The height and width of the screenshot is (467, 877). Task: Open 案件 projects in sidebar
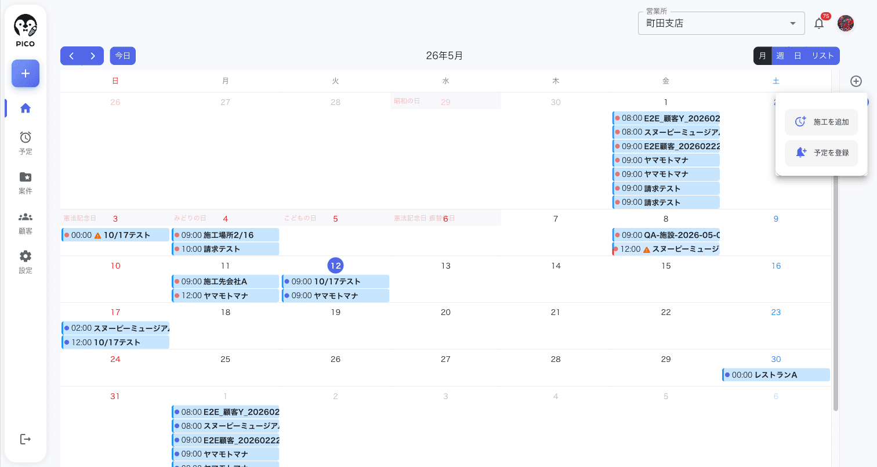(x=26, y=183)
